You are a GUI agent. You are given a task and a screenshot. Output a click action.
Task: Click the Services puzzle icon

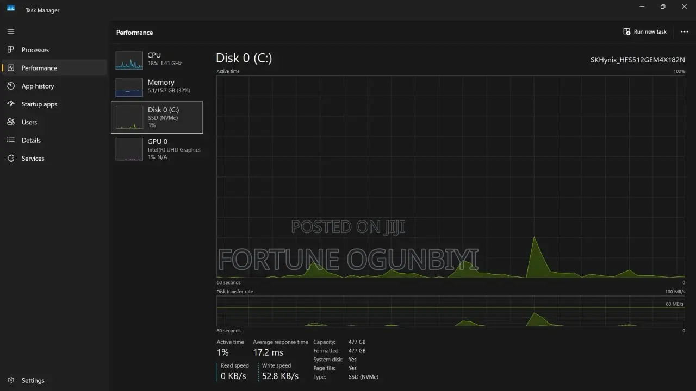[11, 158]
